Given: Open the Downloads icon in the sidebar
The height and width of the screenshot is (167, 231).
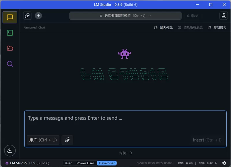Looking at the screenshot, I should point(10,150).
